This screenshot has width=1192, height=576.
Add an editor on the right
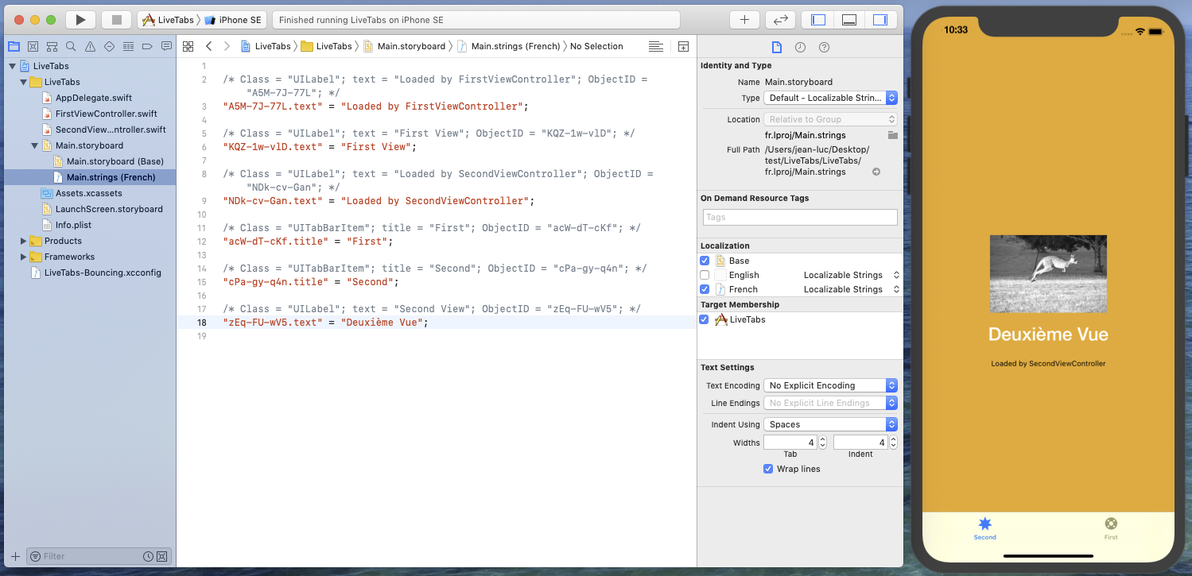pos(683,46)
